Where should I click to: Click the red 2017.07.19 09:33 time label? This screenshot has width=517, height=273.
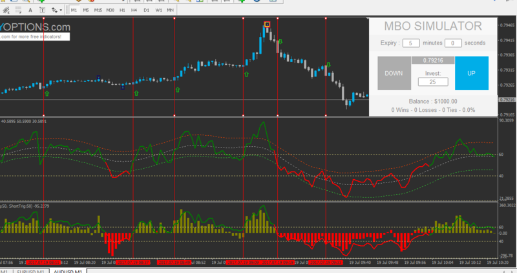pos(326,263)
